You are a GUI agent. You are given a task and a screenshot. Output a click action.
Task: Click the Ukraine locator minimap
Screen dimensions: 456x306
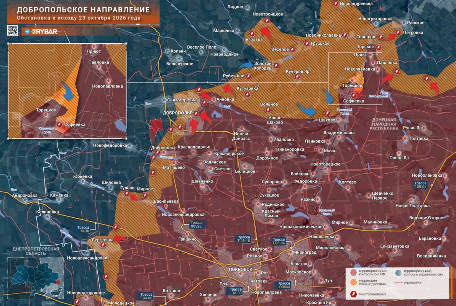pos(35,278)
